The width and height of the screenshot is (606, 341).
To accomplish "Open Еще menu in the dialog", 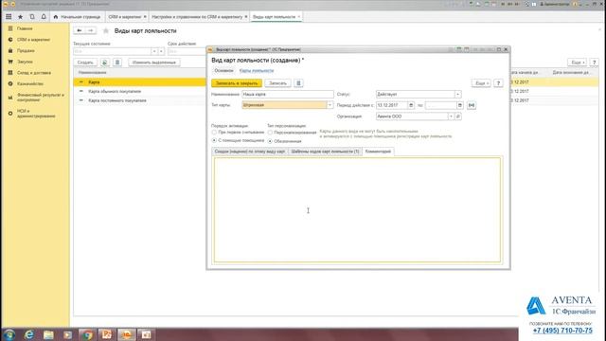I will 481,83.
